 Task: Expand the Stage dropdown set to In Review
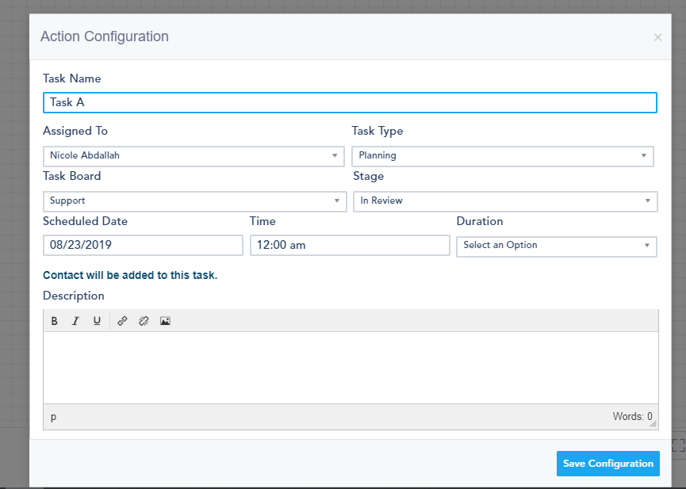pyautogui.click(x=504, y=201)
